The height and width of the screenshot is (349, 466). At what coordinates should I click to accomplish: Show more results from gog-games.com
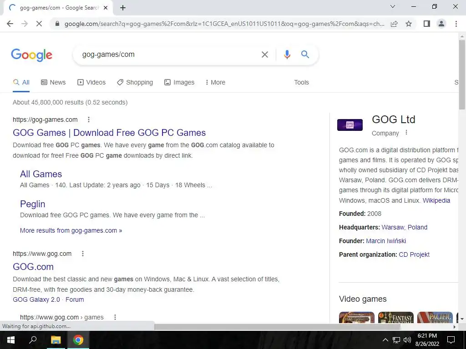point(71,230)
